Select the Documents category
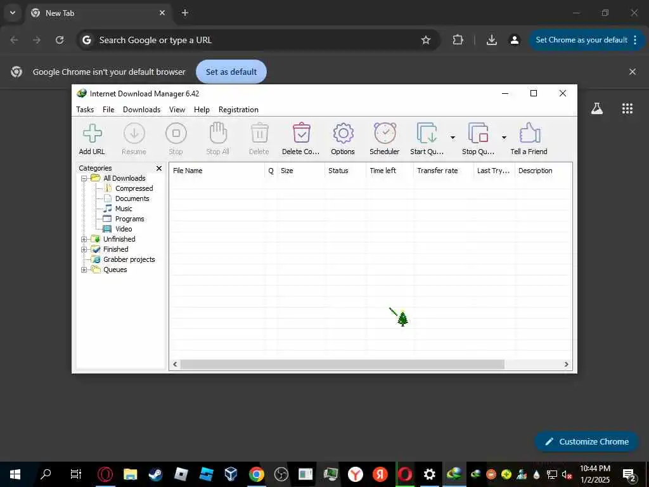 click(x=132, y=198)
